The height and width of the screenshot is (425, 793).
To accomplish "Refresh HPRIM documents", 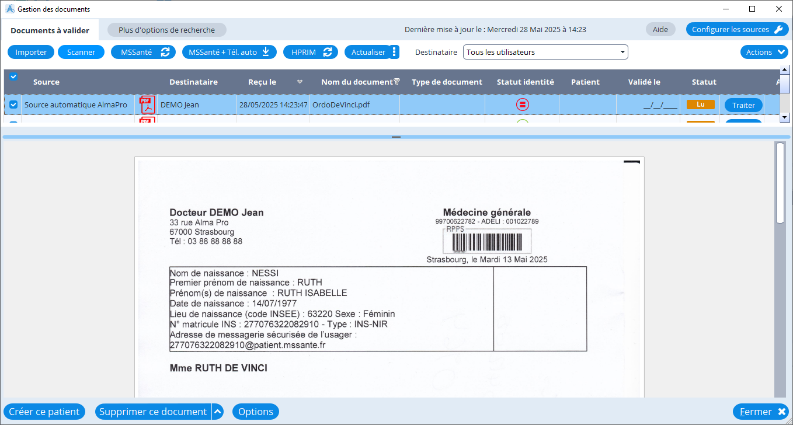I will point(310,52).
